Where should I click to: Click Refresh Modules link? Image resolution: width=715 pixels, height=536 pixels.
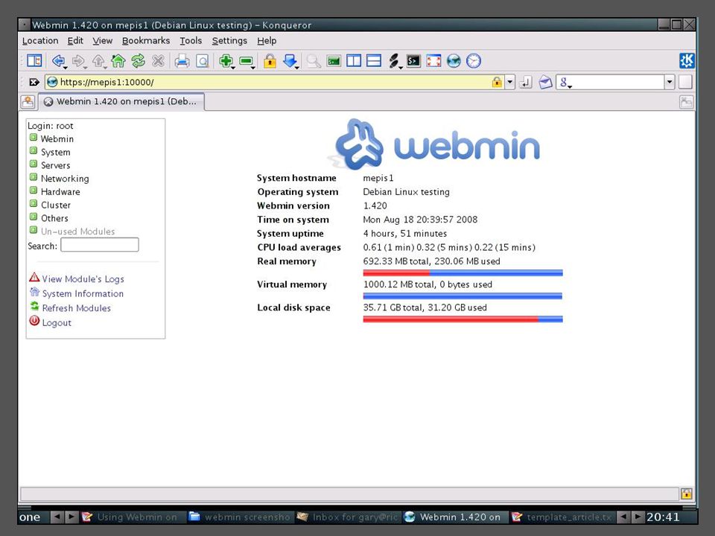pyautogui.click(x=76, y=308)
